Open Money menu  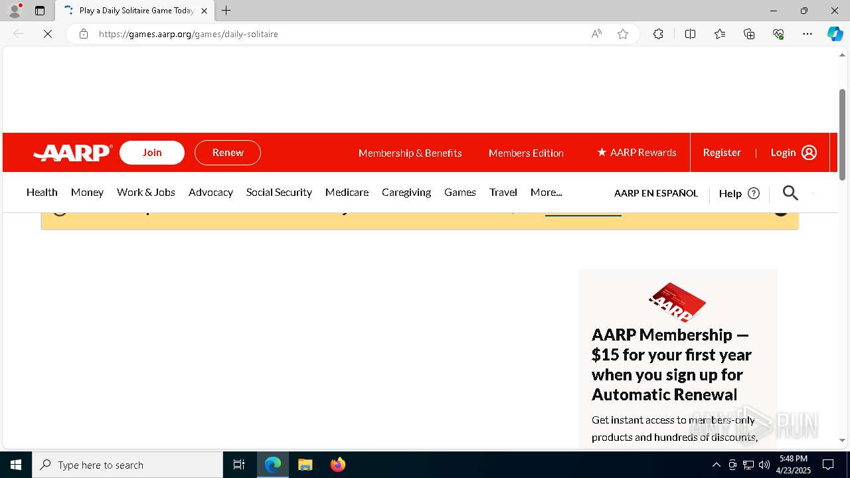(87, 192)
